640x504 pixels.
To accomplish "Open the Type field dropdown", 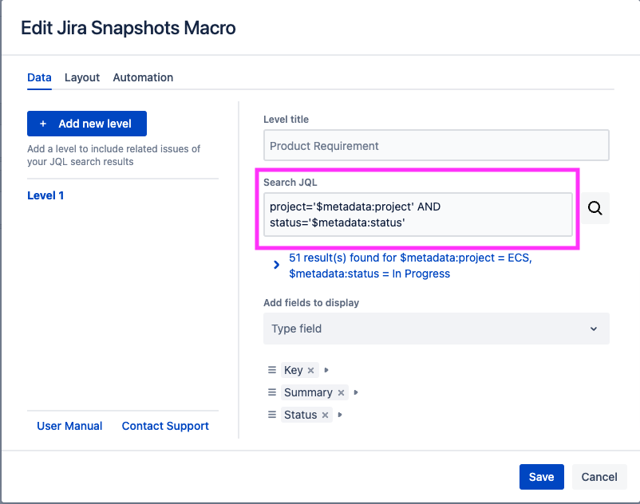I will tap(437, 329).
